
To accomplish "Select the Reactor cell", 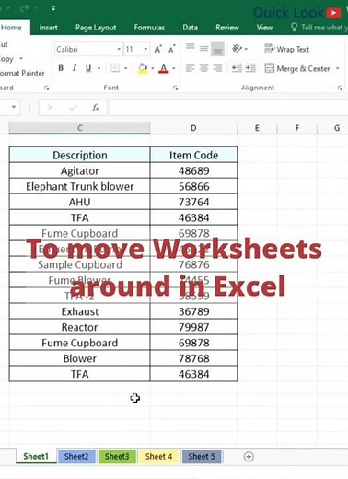I will [80, 327].
